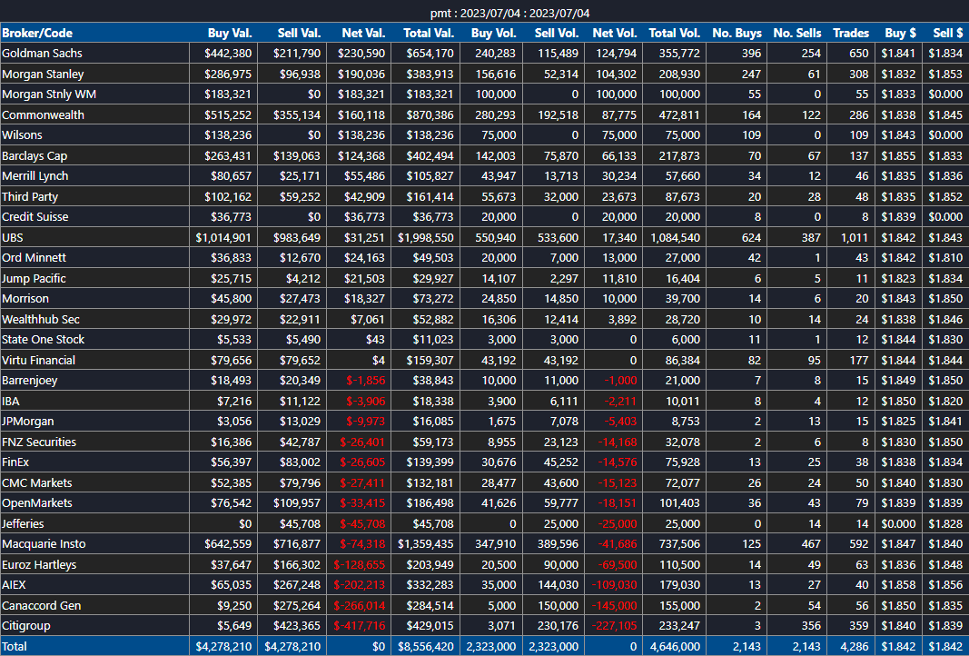
Task: Sort by Net Val. column header
Action: [x=363, y=34]
